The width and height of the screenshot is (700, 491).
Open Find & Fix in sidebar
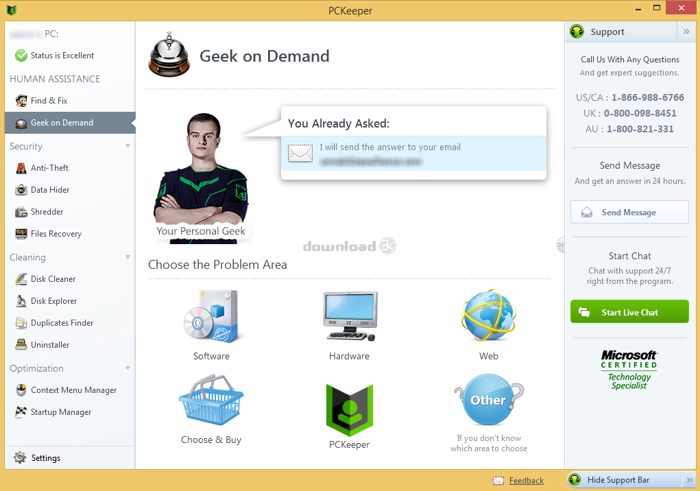70,100
